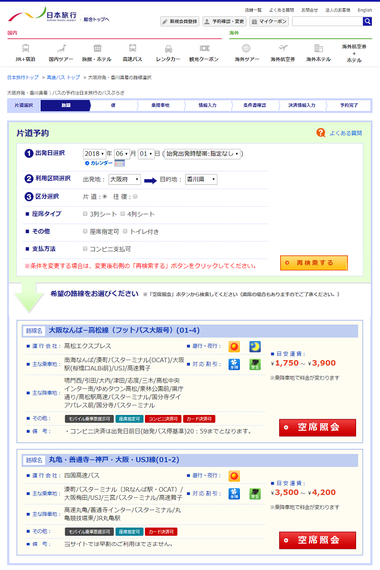The image size is (380, 570).
Task: Click 空席照会 for 大阪なんば−高松線
Action: [x=318, y=427]
